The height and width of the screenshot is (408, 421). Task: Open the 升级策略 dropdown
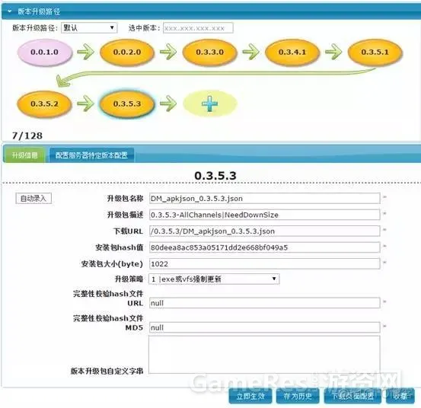[x=214, y=279]
